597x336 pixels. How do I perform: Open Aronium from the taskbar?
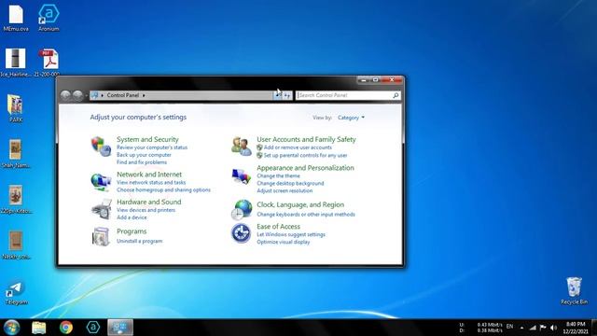point(93,328)
